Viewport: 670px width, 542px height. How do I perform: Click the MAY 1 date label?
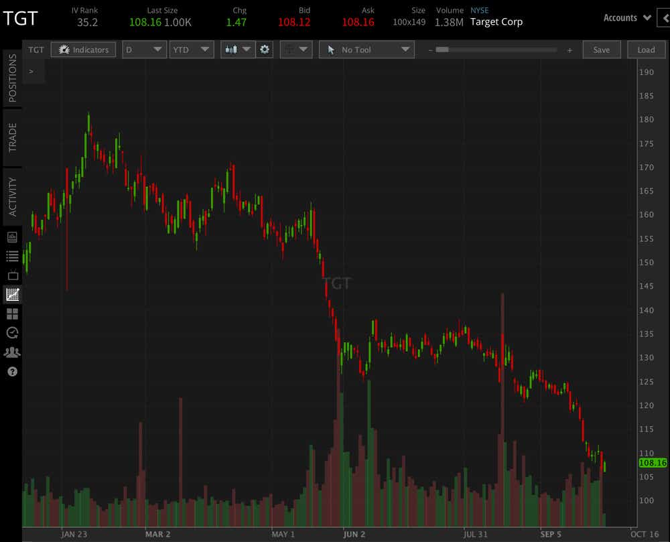[283, 535]
